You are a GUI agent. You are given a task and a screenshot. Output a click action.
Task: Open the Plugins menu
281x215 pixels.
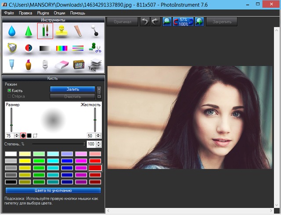(x=43, y=13)
